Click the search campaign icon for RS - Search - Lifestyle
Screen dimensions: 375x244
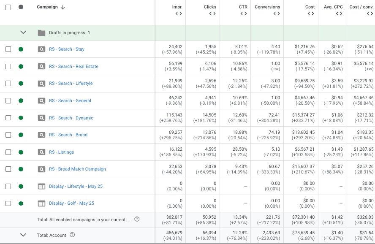pos(42,84)
